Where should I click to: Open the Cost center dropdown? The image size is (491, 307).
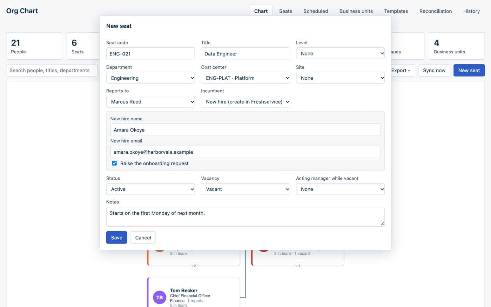[245, 78]
